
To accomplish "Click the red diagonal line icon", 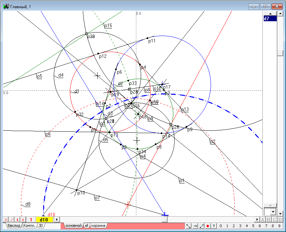I will [12, 220].
